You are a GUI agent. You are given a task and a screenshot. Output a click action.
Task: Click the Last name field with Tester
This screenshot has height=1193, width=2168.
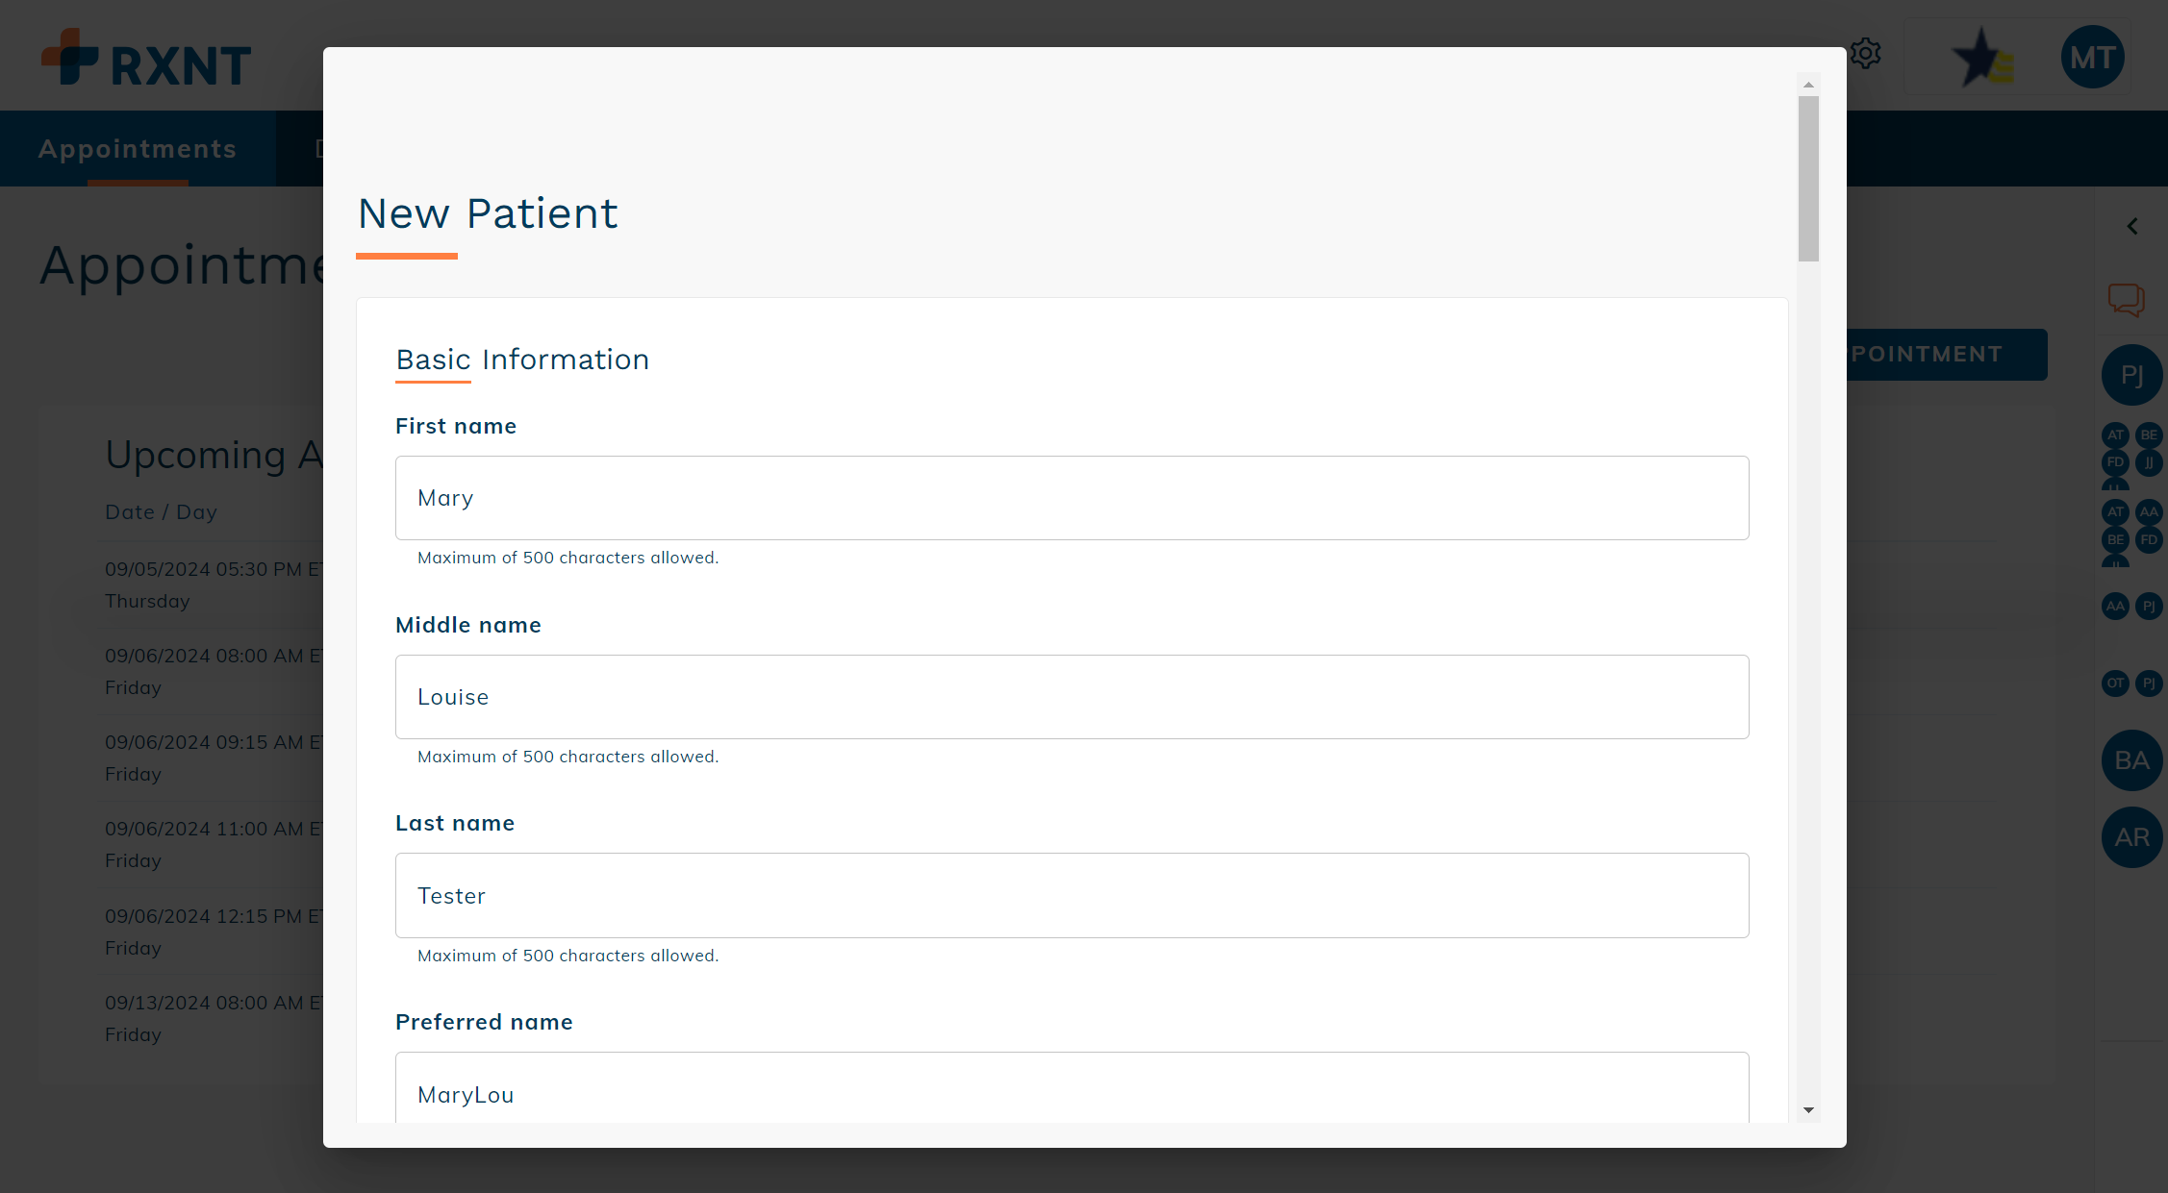click(1071, 895)
